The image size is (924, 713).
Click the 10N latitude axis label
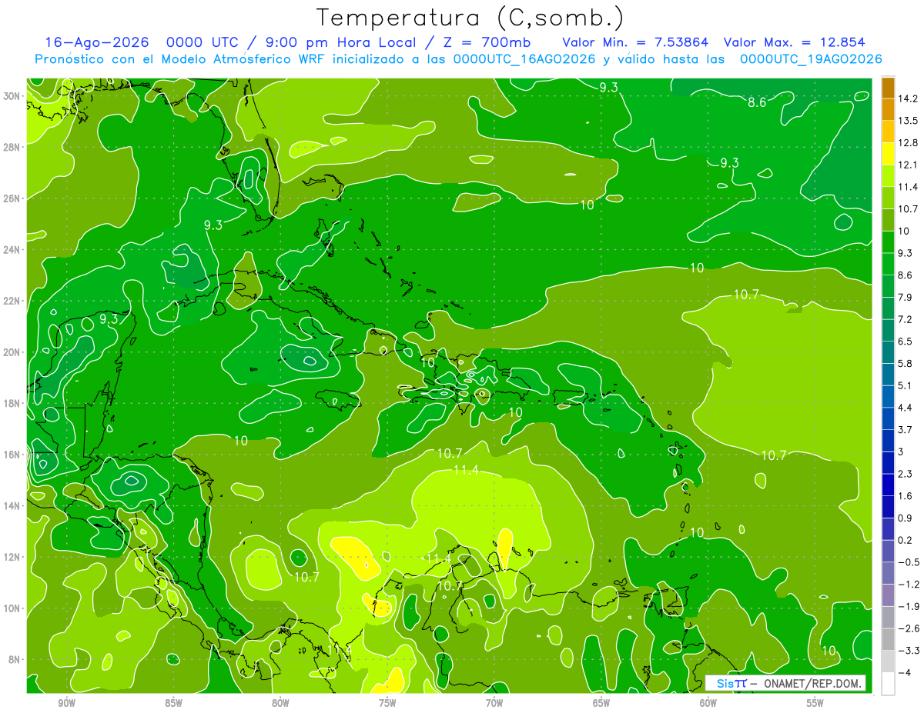click(13, 608)
